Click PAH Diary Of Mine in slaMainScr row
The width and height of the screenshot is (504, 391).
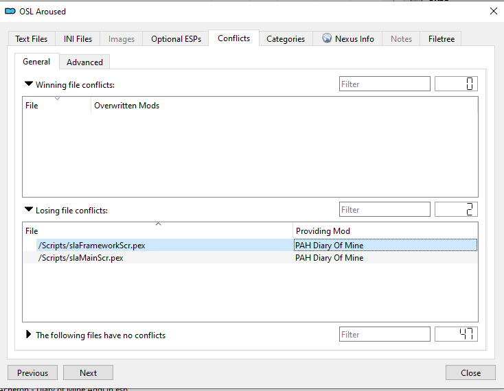coord(329,258)
